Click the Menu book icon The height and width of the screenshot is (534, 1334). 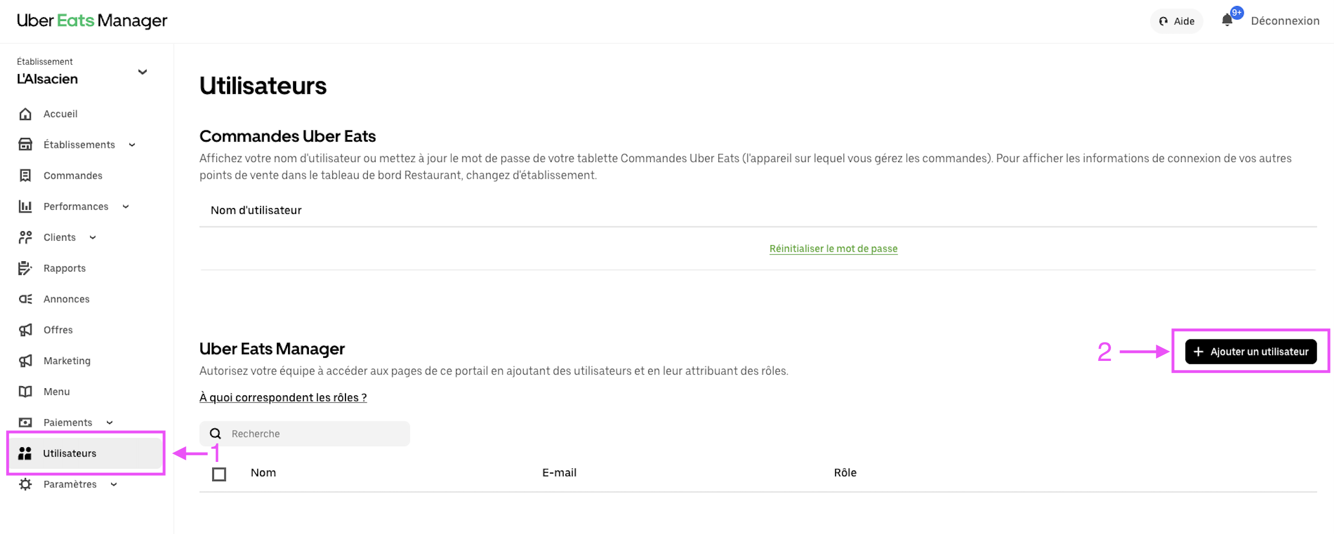tap(25, 392)
